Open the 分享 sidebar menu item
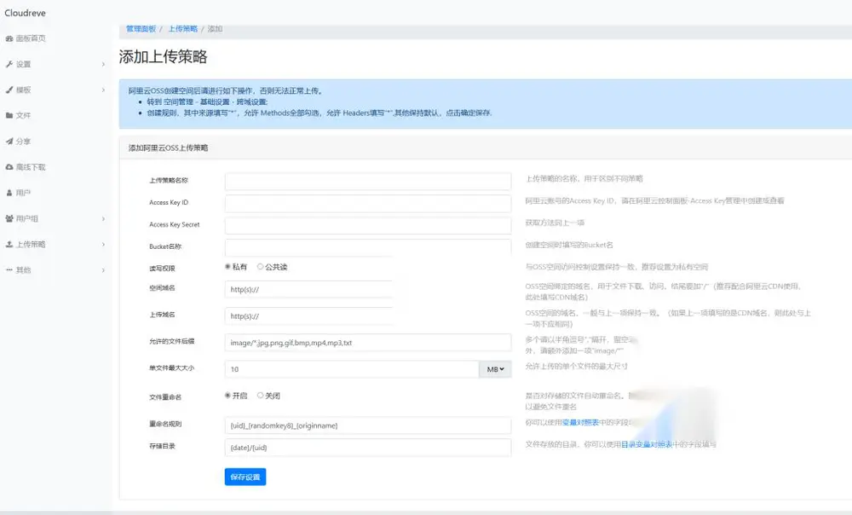The width and height of the screenshot is (852, 515). coord(23,142)
